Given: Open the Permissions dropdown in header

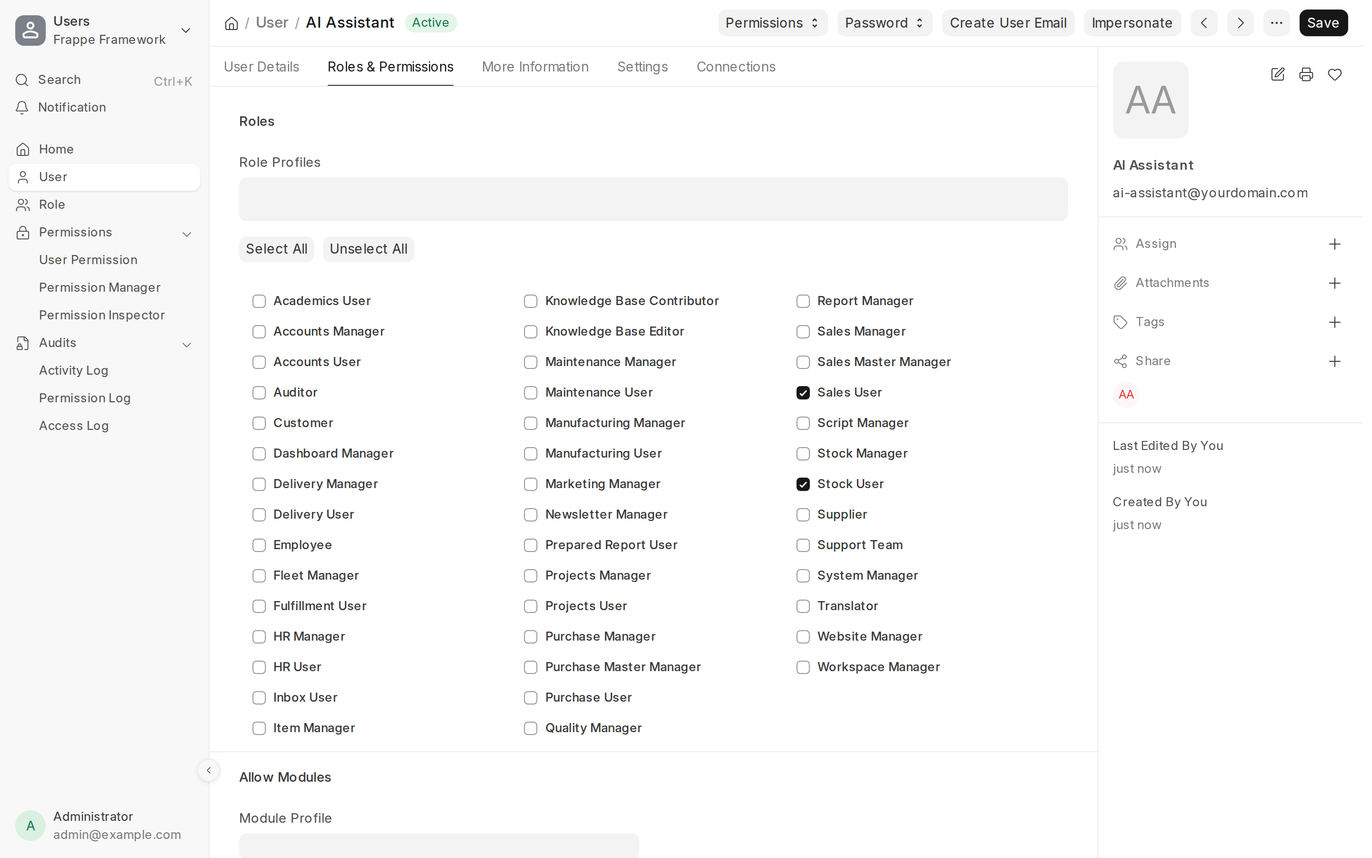Looking at the screenshot, I should pyautogui.click(x=772, y=23).
